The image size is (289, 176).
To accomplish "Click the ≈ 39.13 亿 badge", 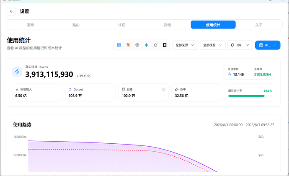I will click(83, 76).
